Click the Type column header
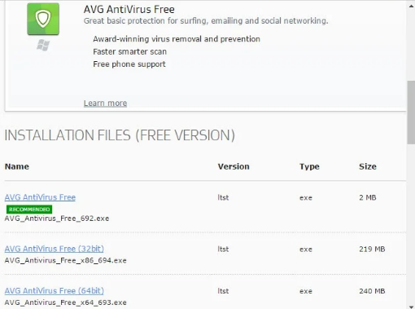Image resolution: width=415 pixels, height=309 pixels. coord(309,166)
